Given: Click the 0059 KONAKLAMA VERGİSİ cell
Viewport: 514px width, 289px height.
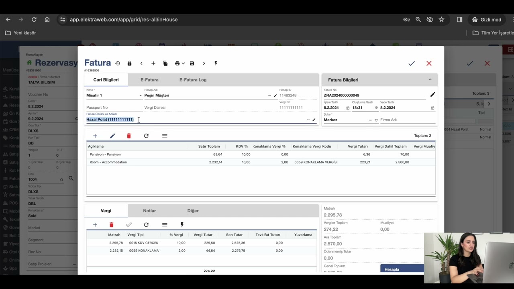Looking at the screenshot, I should tap(316, 162).
